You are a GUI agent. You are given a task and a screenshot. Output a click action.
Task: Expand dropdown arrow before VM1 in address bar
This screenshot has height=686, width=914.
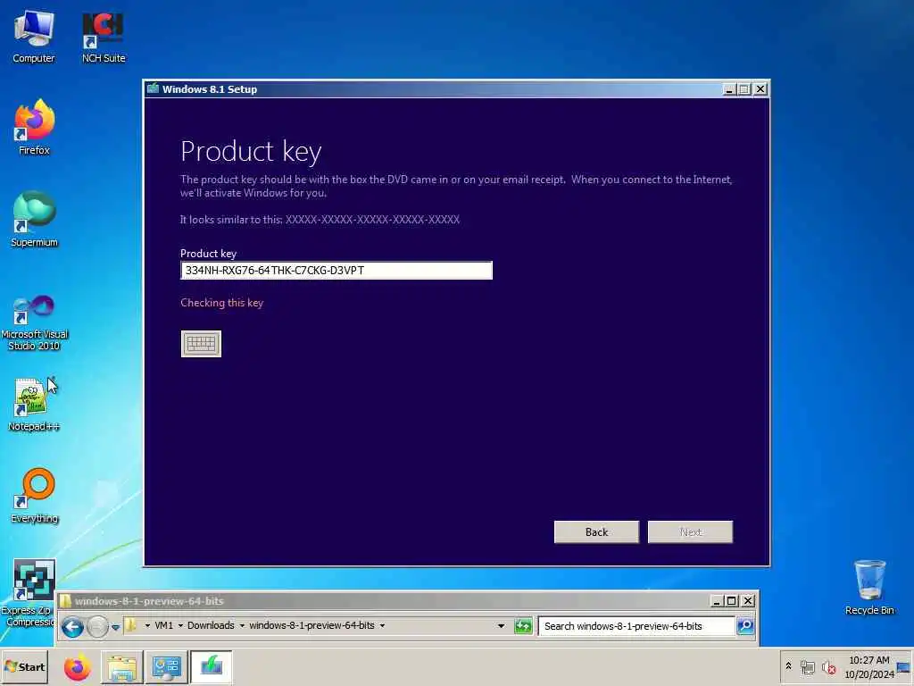tap(147, 626)
